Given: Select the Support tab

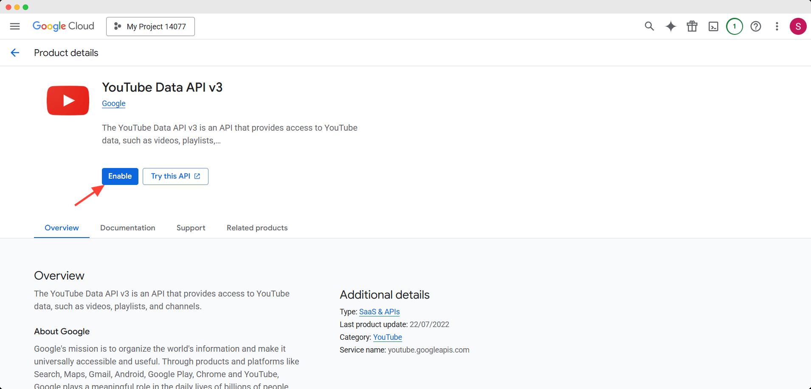Looking at the screenshot, I should 191,228.
